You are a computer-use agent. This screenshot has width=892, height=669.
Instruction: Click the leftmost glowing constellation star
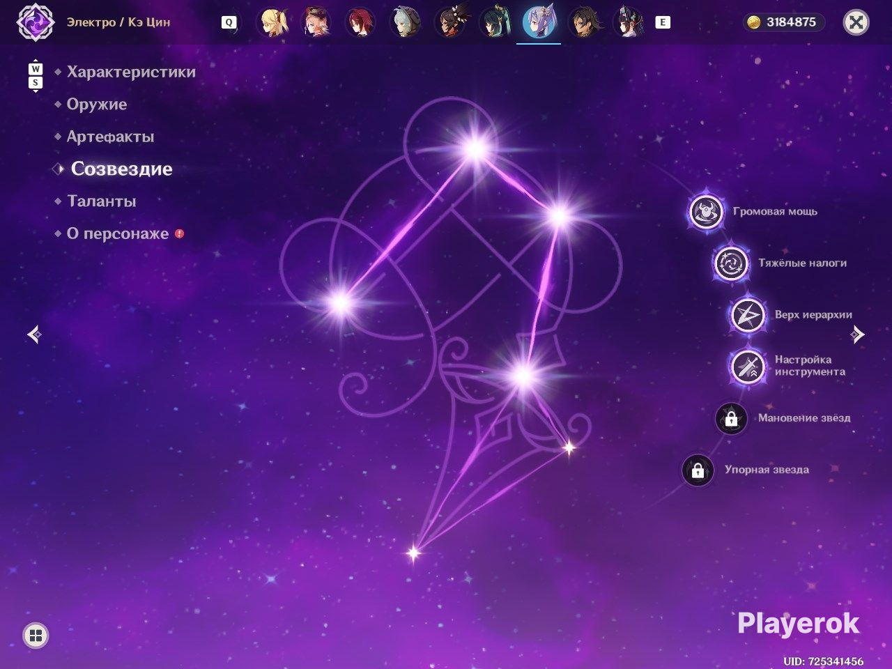tap(341, 302)
